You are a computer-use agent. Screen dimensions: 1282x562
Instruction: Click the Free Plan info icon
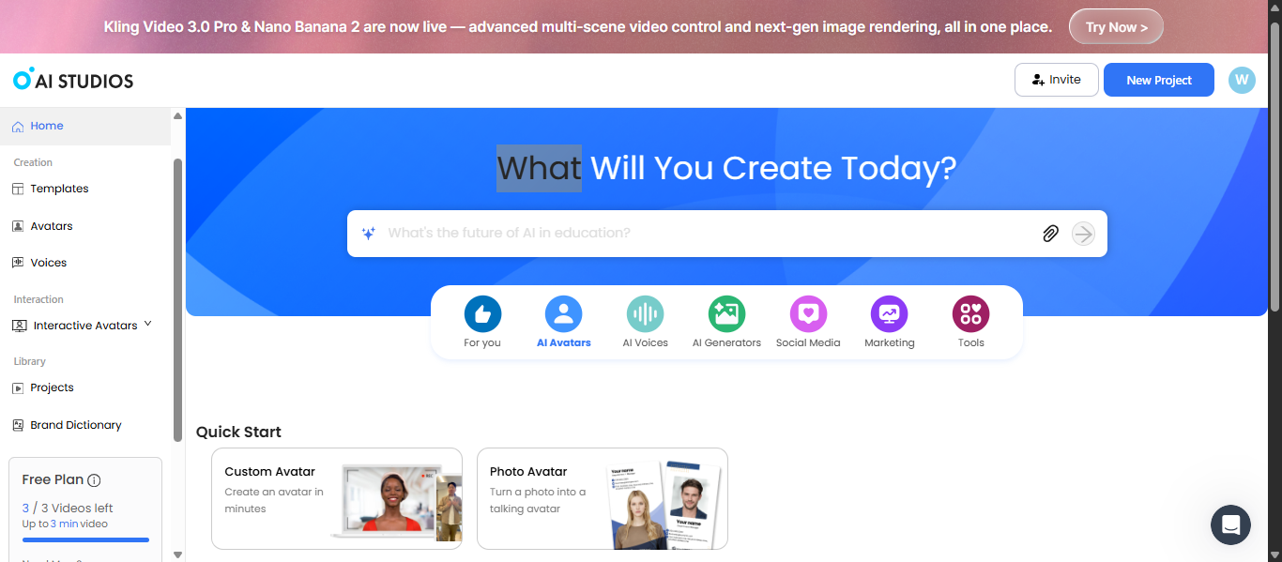(94, 480)
